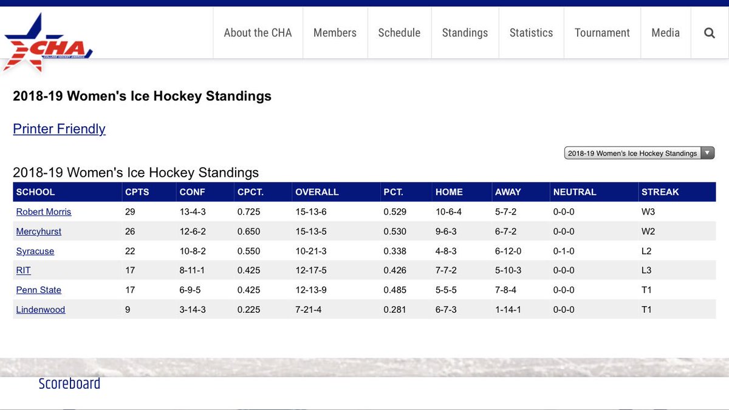Expand the 2018-19 standings season dropdown

pos(639,153)
